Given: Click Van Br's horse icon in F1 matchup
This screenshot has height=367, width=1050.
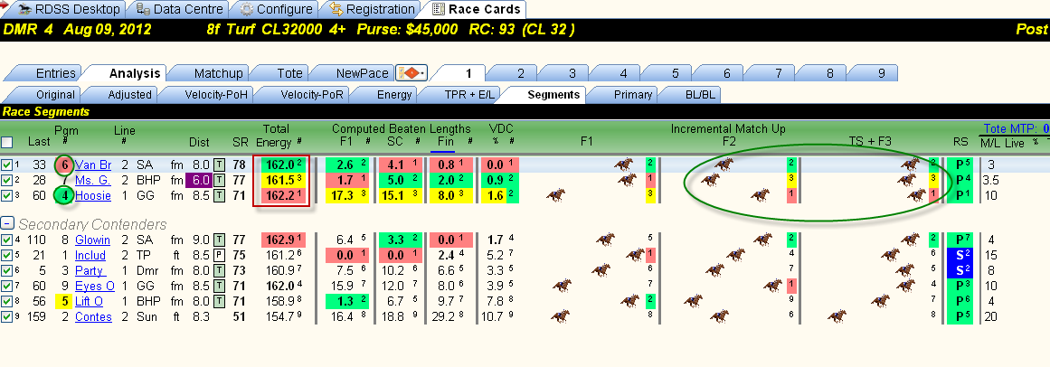Looking at the screenshot, I should [624, 165].
